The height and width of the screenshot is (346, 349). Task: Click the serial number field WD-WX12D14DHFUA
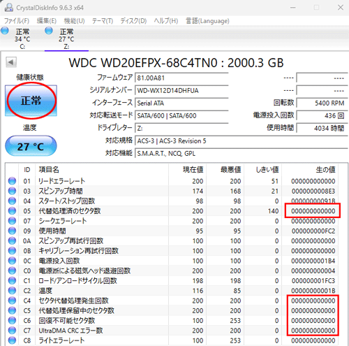[181, 90]
